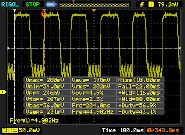This screenshot has width=185, height=135.
Task: Click the yellow channel 1 ground marker
Action: point(3,92)
